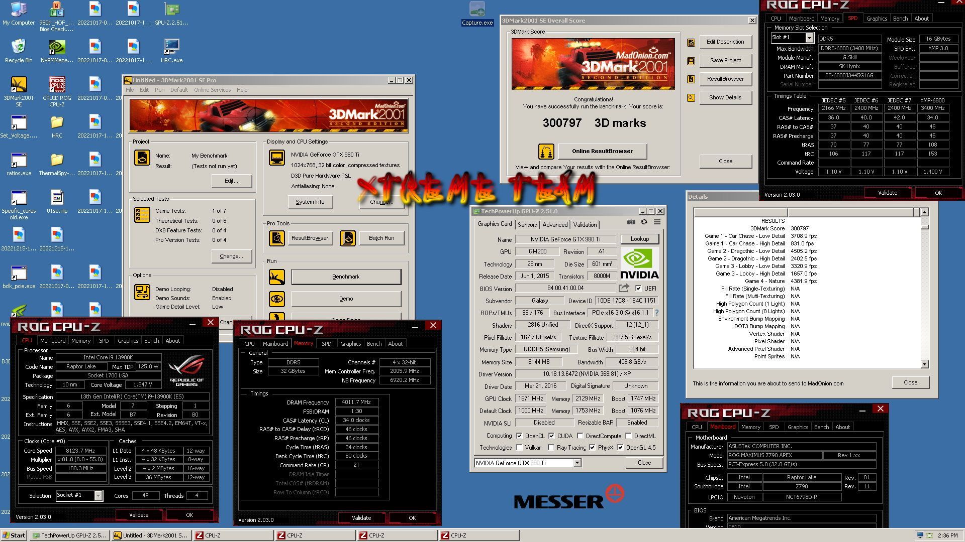Switch to the Advanced tab in GPU-Z

point(555,225)
